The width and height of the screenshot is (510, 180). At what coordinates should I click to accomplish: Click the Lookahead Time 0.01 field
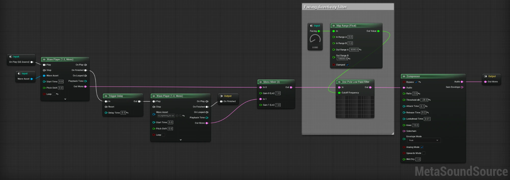427,119
